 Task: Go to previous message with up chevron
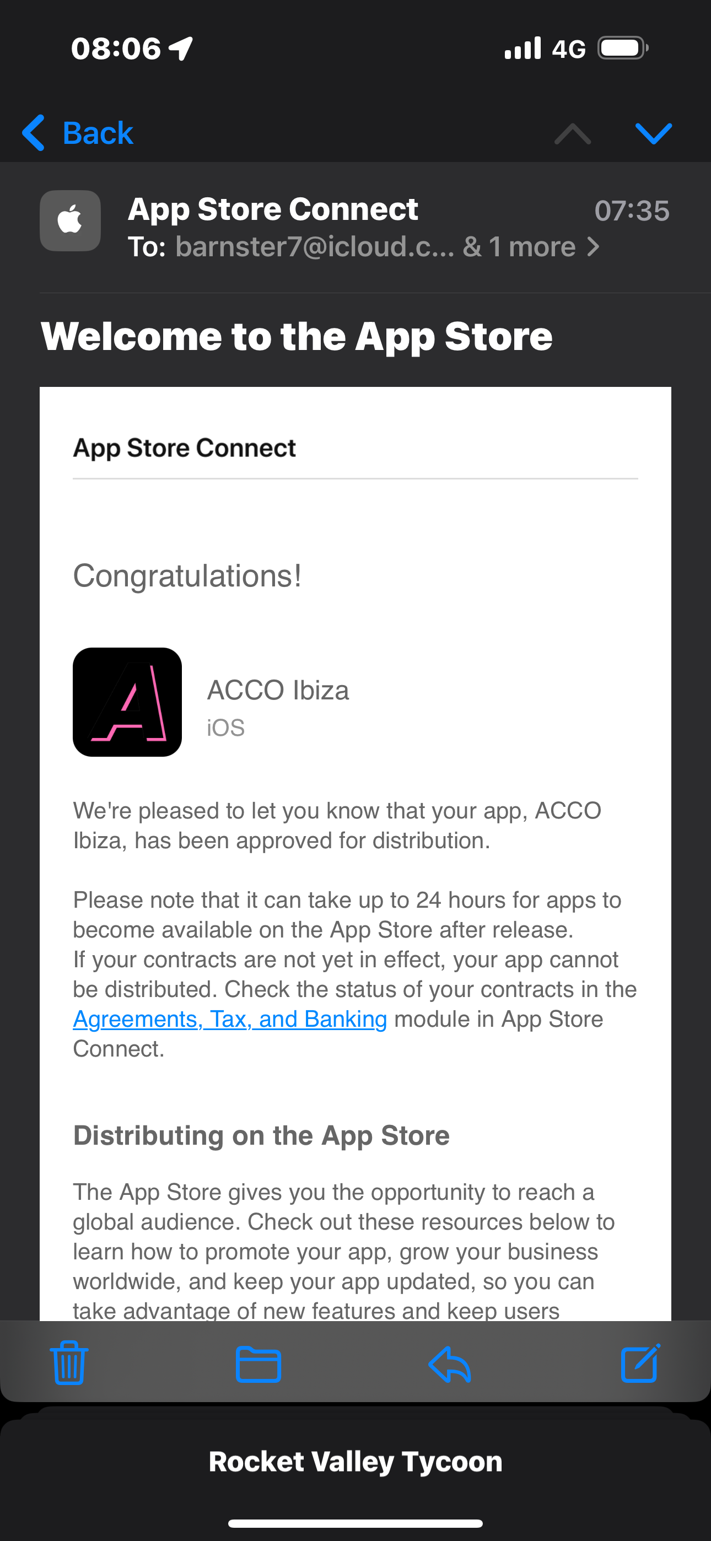tap(572, 133)
